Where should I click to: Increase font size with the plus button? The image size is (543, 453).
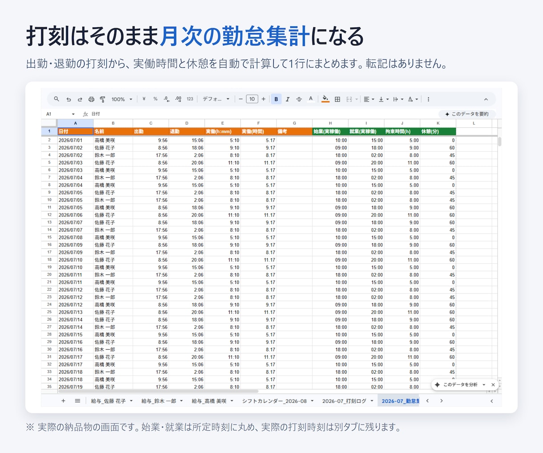pyautogui.click(x=263, y=99)
